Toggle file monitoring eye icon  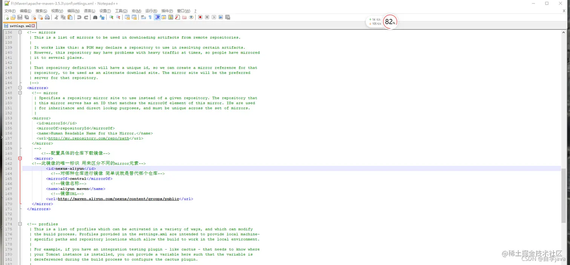point(191,17)
